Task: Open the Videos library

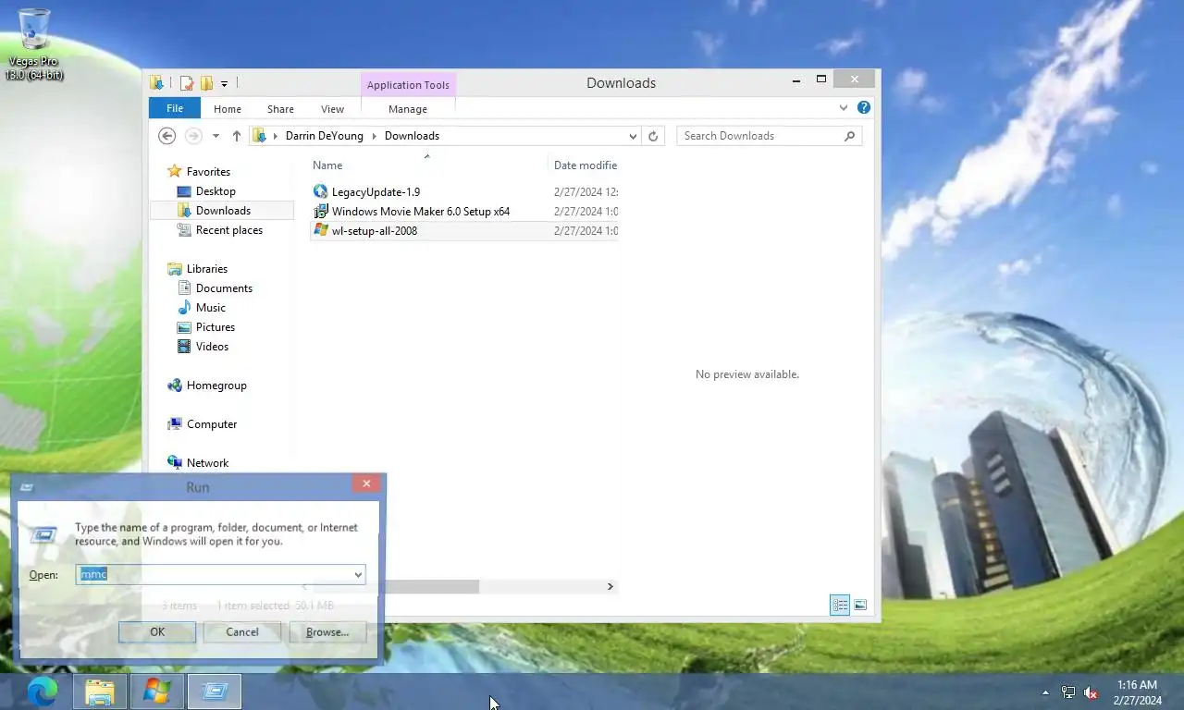Action: click(x=212, y=347)
